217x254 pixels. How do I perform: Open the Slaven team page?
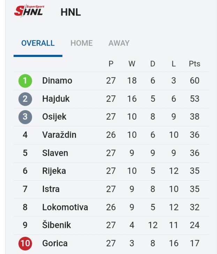point(55,153)
